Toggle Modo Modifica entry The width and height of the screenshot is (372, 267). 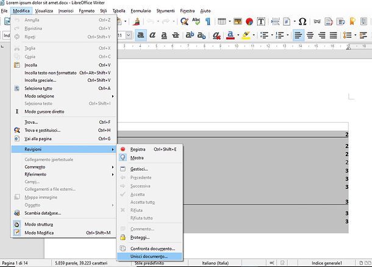click(63, 233)
